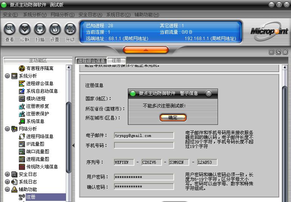Click the 主功能区 panel header
This screenshot has width=291, height=202.
click(38, 61)
